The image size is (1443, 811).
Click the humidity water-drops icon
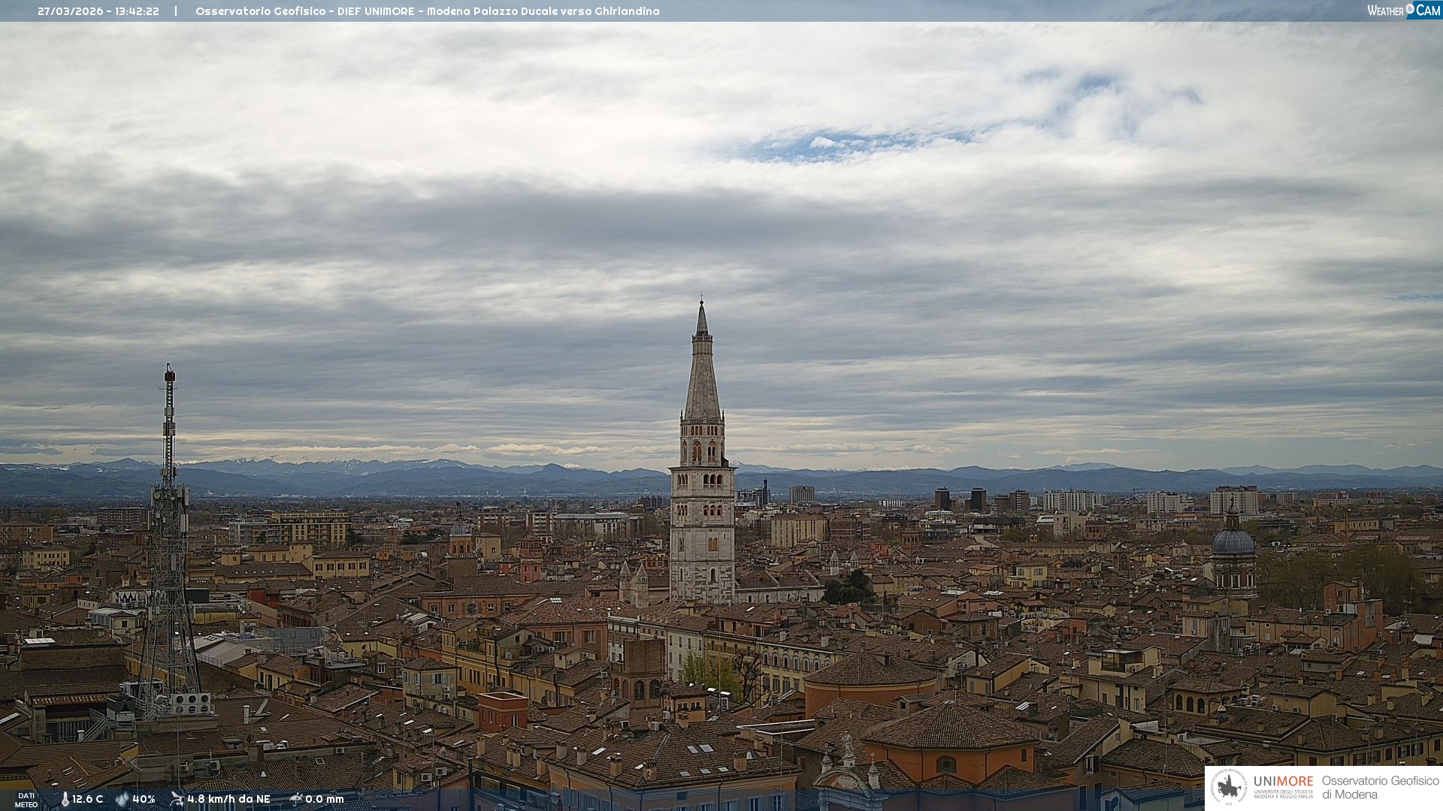pos(122,799)
